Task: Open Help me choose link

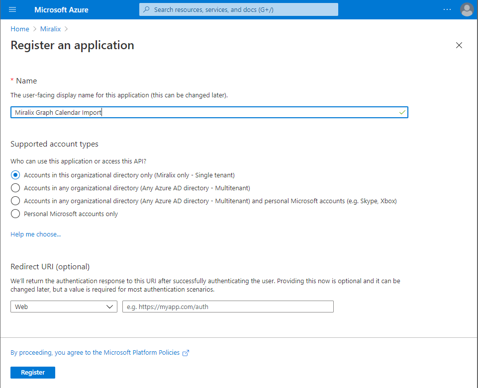Action: pos(36,234)
